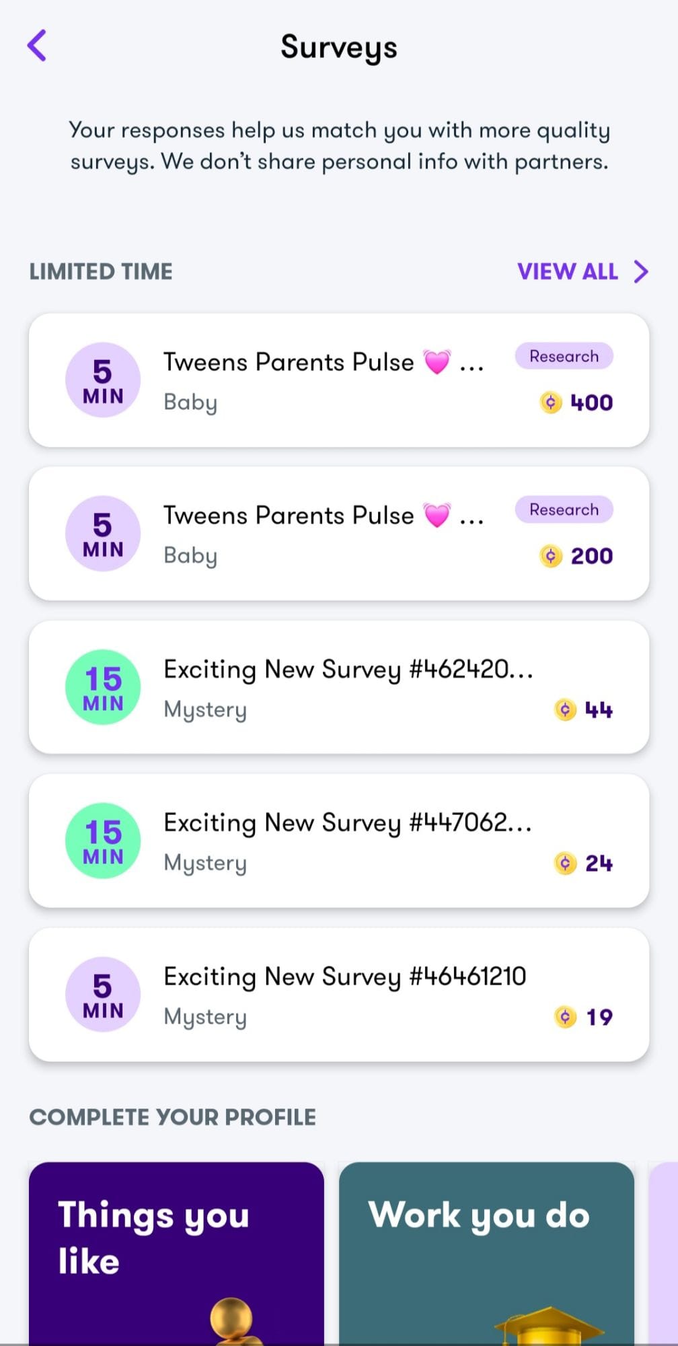
Task: Tap the 5 MIN badge on 200-coin survey
Action: point(103,534)
